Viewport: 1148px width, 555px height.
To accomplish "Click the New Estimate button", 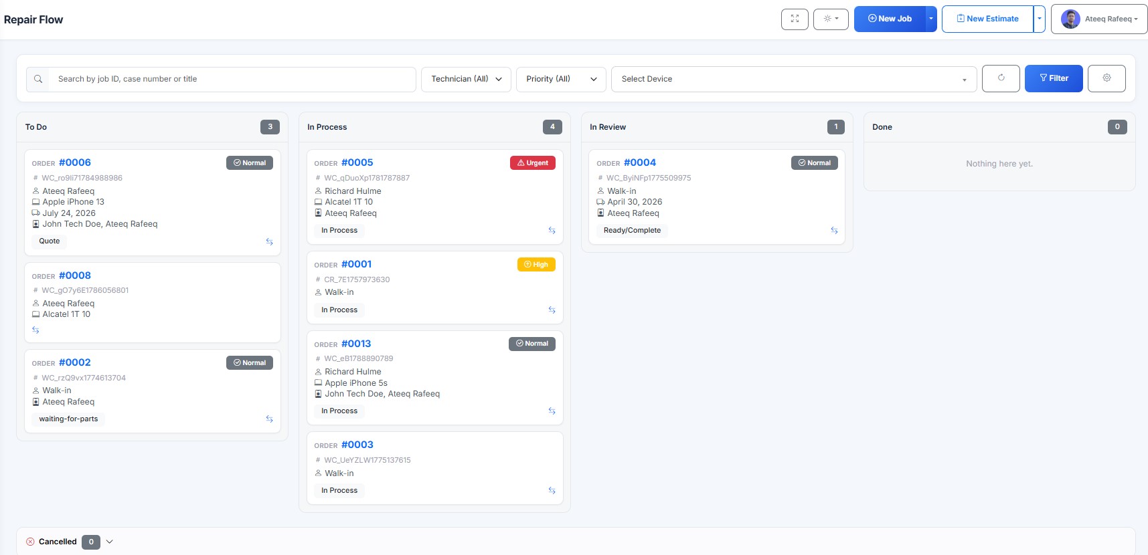I will pyautogui.click(x=987, y=19).
